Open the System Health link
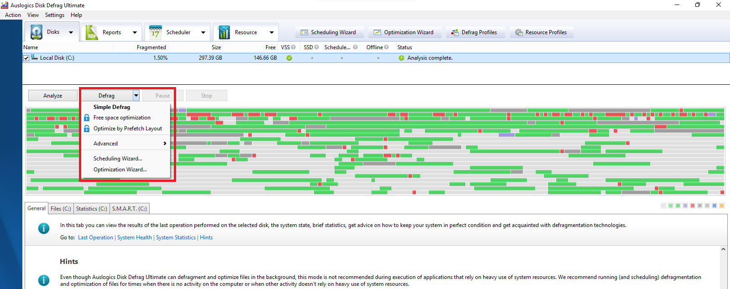The width and height of the screenshot is (730, 289). 134,237
